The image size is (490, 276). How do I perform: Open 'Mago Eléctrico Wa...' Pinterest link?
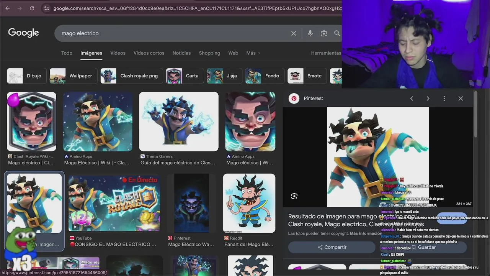(191, 244)
